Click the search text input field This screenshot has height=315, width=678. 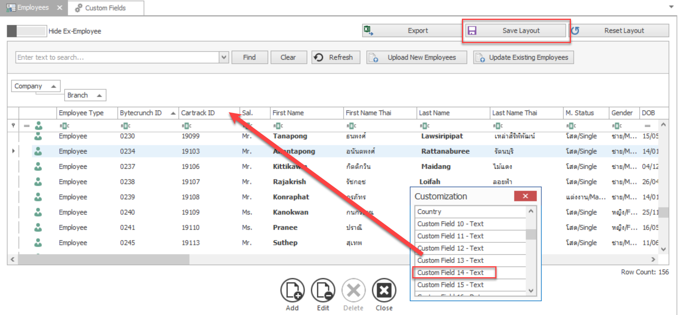point(117,57)
